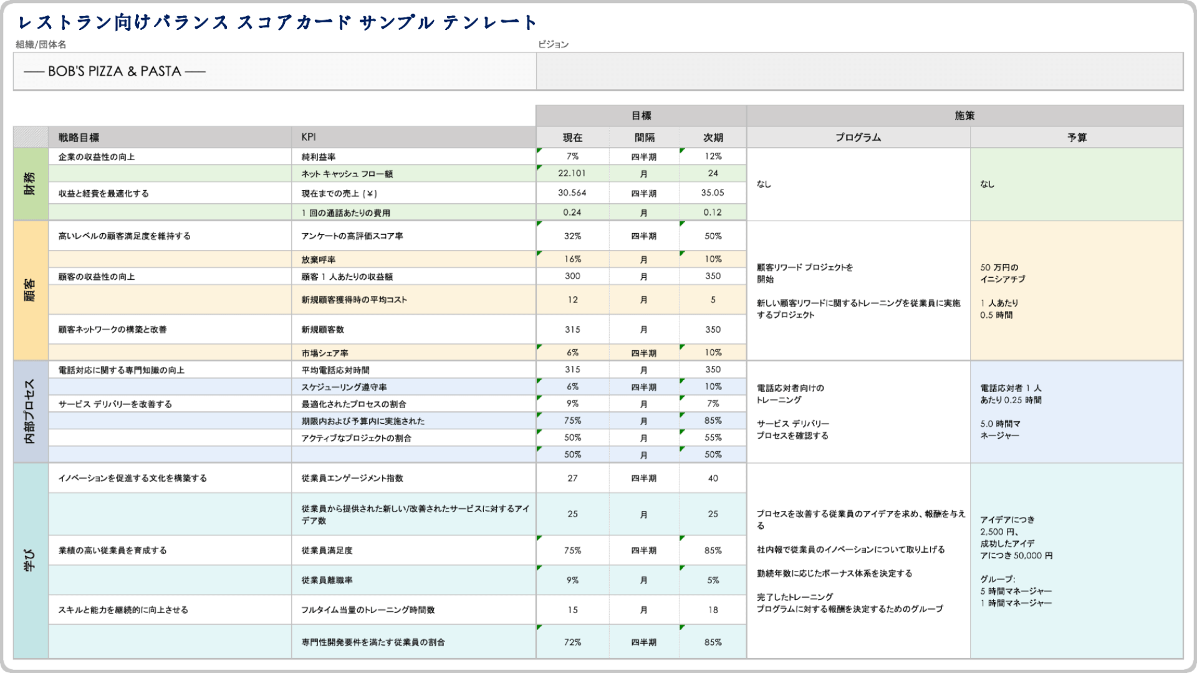1197x673 pixels.
Task: Select the 市場シェア率 KPI cell
Action: click(x=414, y=353)
